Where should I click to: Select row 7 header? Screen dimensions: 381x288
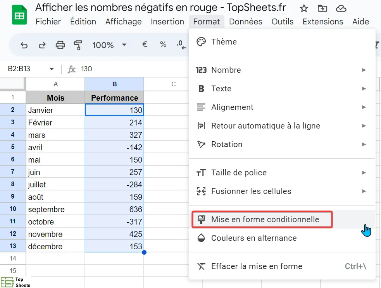13,172
